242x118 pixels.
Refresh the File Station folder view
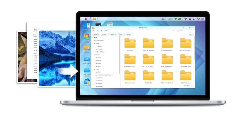coord(101,31)
